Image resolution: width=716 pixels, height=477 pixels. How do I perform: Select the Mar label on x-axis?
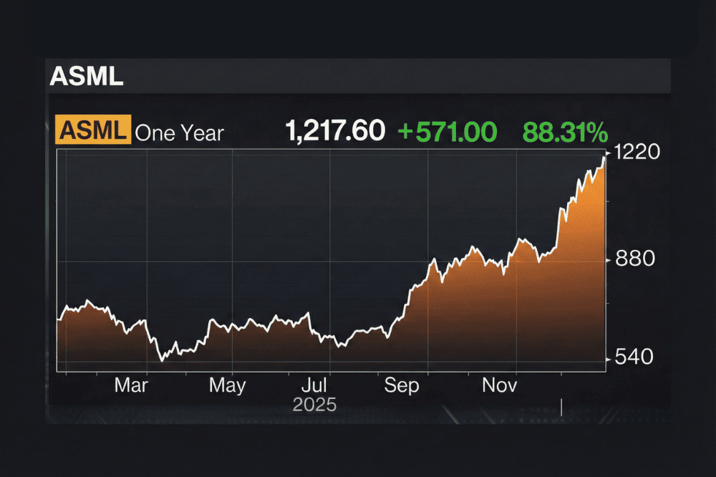132,386
